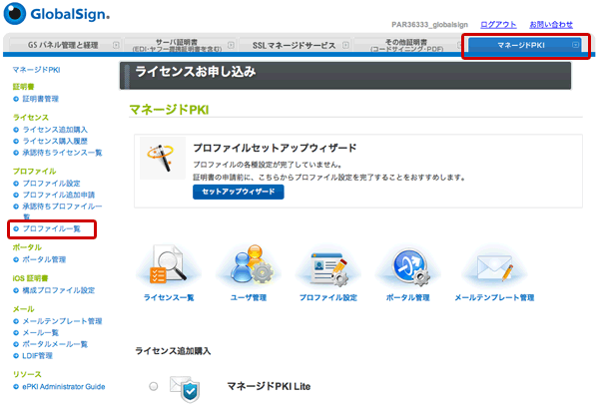Open プロファイル追加申請 sidebar link

pos(59,196)
